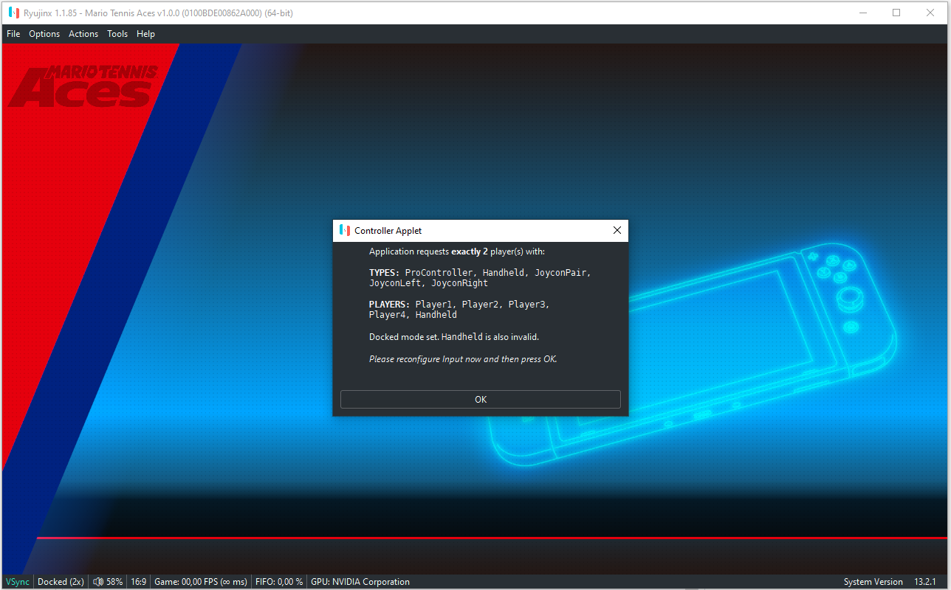This screenshot has height=590, width=951.
Task: Maximize the Ryujinx window
Action: tap(896, 13)
